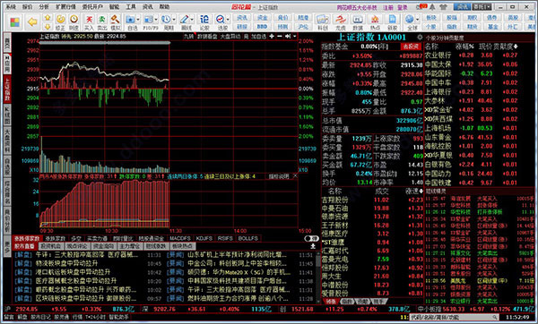Open the gear settings next to 上证指数 title
Viewport: 538px width, 324px height.
click(x=420, y=37)
